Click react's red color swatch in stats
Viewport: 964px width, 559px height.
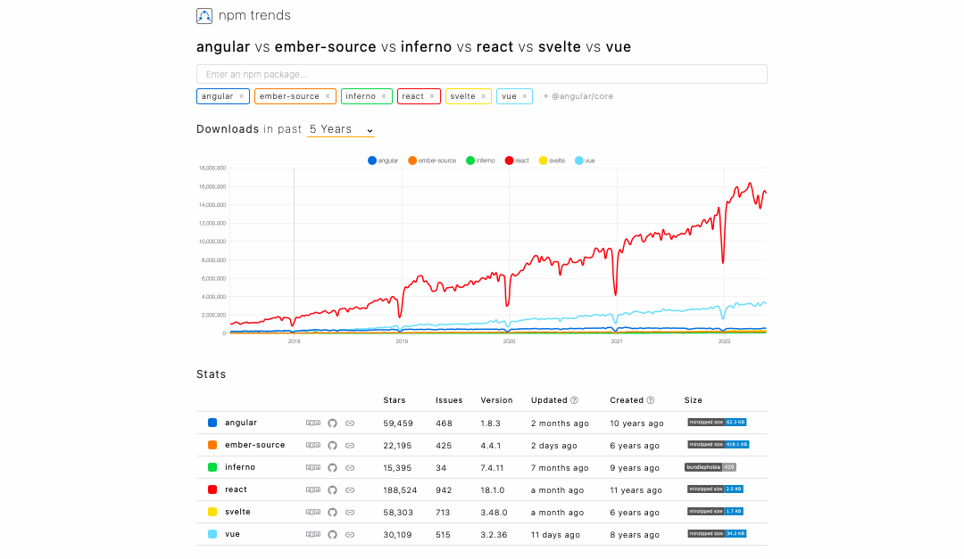point(212,489)
